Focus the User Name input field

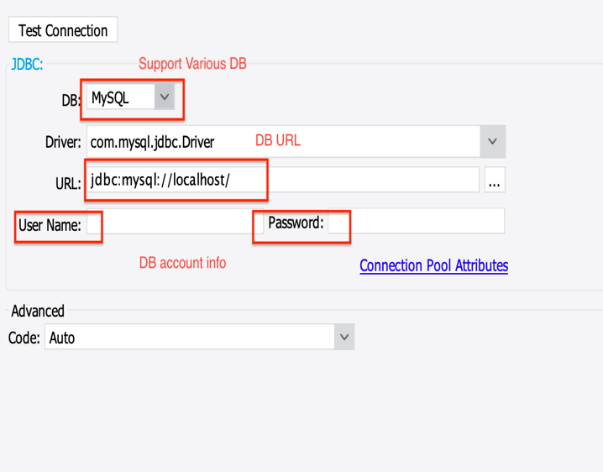pos(175,221)
